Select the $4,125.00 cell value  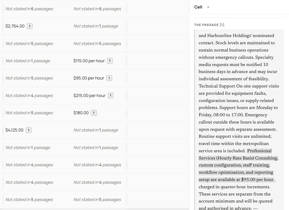click(x=14, y=130)
